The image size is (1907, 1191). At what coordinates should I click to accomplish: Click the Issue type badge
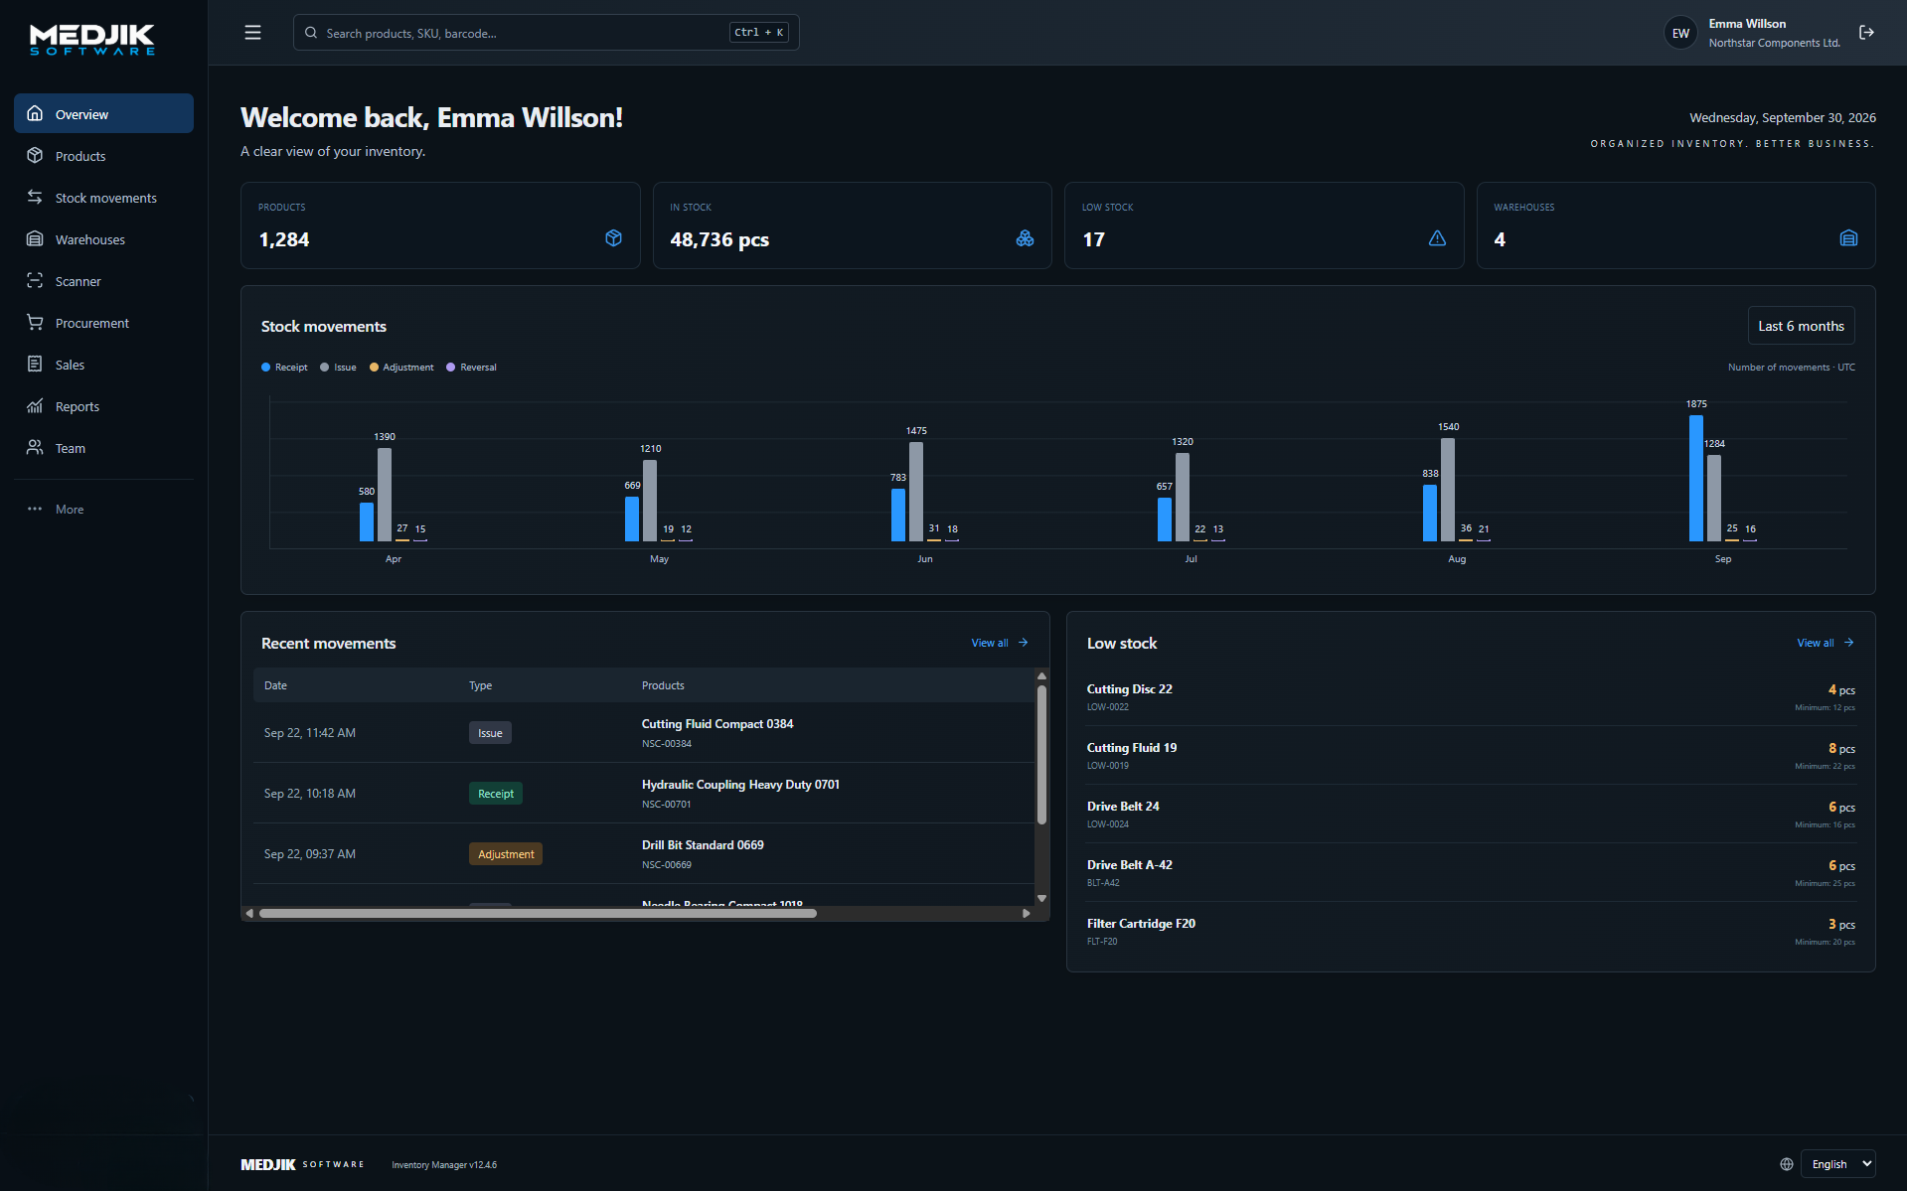(x=490, y=733)
